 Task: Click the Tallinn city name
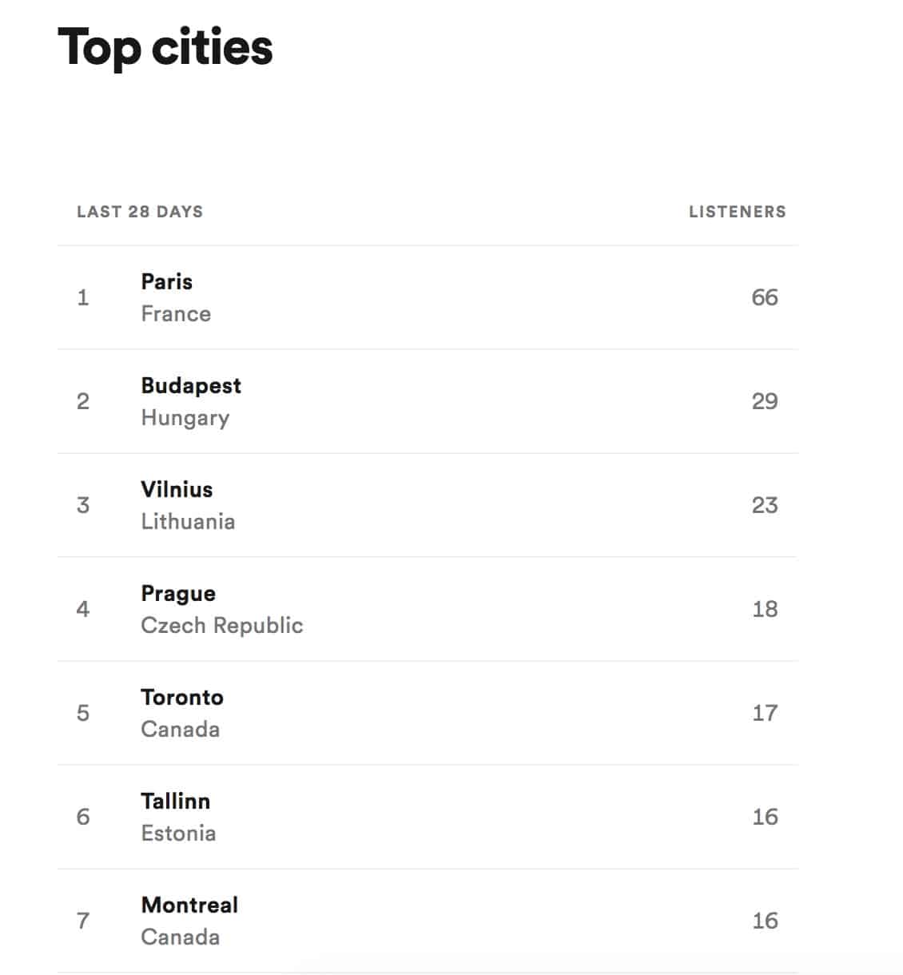pyautogui.click(x=175, y=801)
